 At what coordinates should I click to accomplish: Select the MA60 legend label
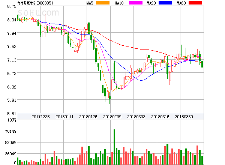click(x=181, y=3)
